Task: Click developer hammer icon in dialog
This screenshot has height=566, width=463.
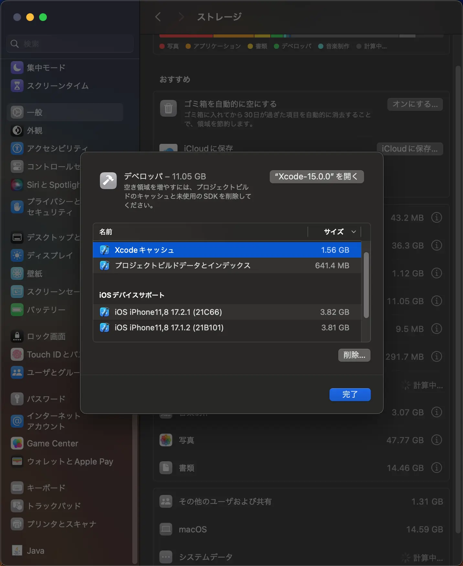Action: tap(108, 180)
